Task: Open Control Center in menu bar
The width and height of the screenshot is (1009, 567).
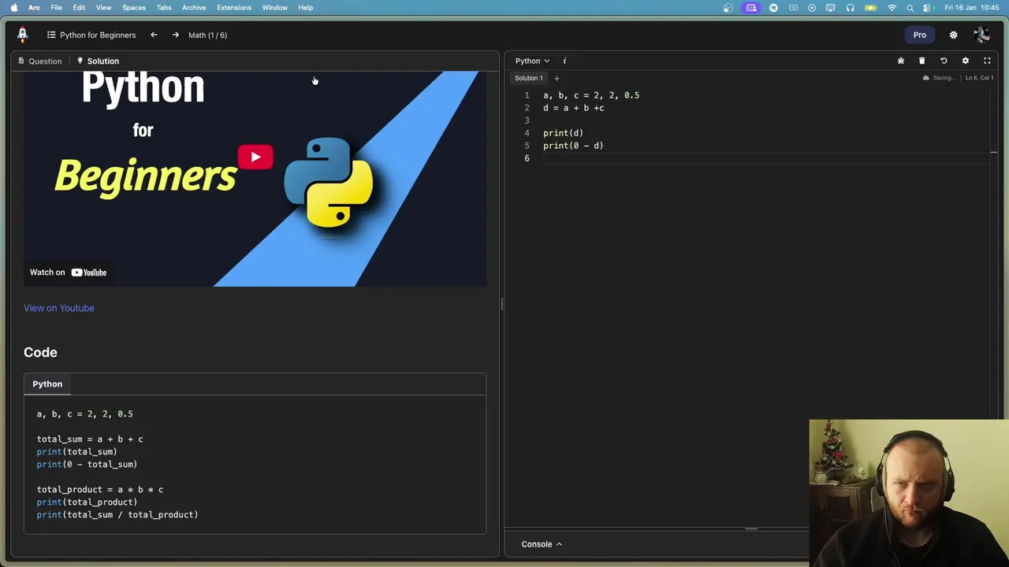Action: point(928,8)
